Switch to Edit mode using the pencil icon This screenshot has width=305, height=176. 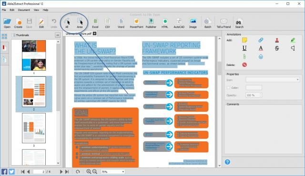click(41, 23)
